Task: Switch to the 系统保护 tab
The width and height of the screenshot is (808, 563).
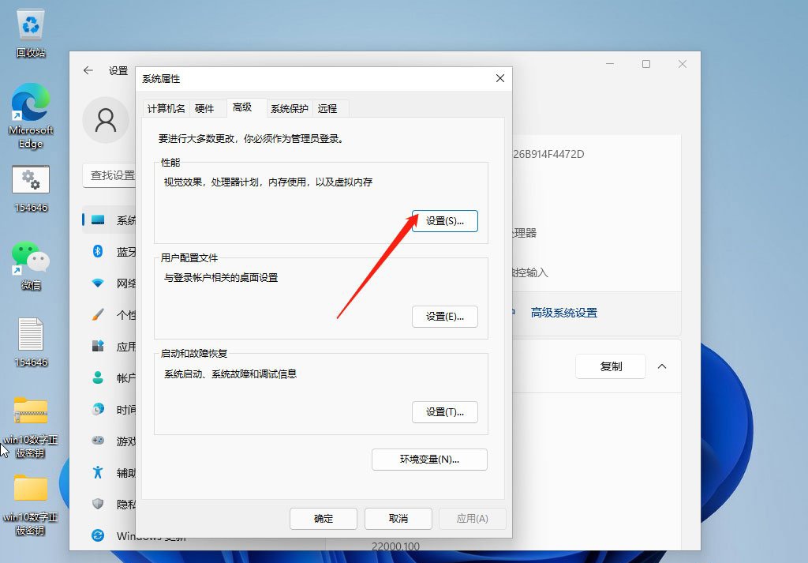Action: pyautogui.click(x=289, y=109)
